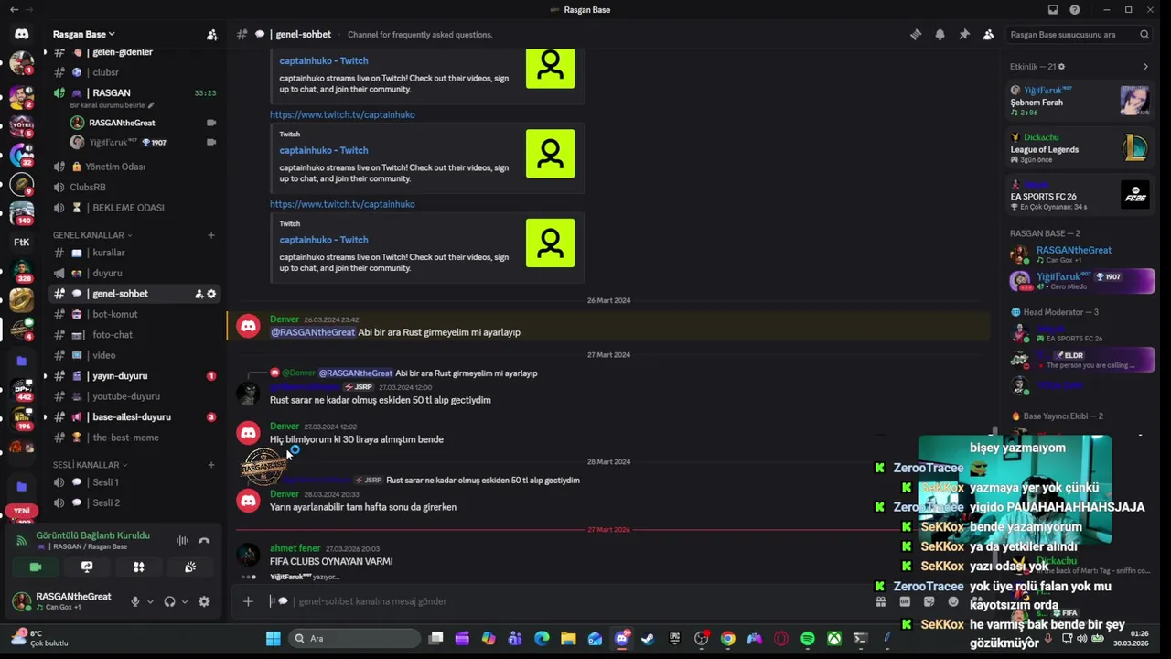Open the bot-komut channel

pos(134,314)
